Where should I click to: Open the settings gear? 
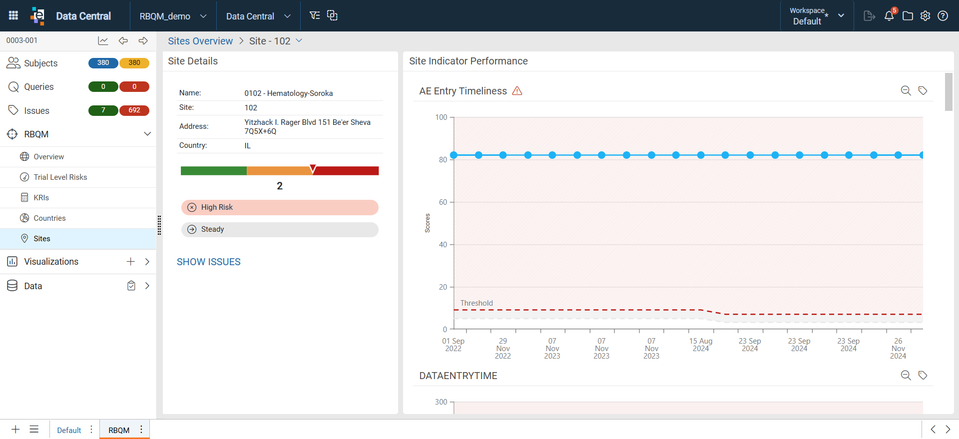pyautogui.click(x=925, y=16)
